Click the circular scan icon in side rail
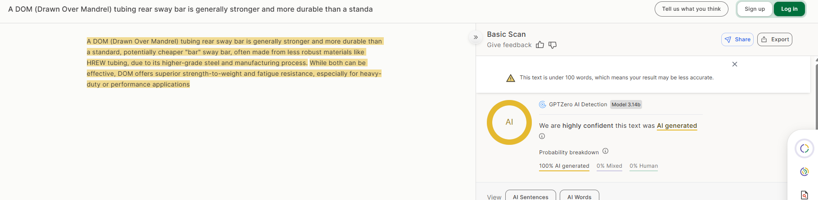818x200 pixels. pyautogui.click(x=805, y=148)
